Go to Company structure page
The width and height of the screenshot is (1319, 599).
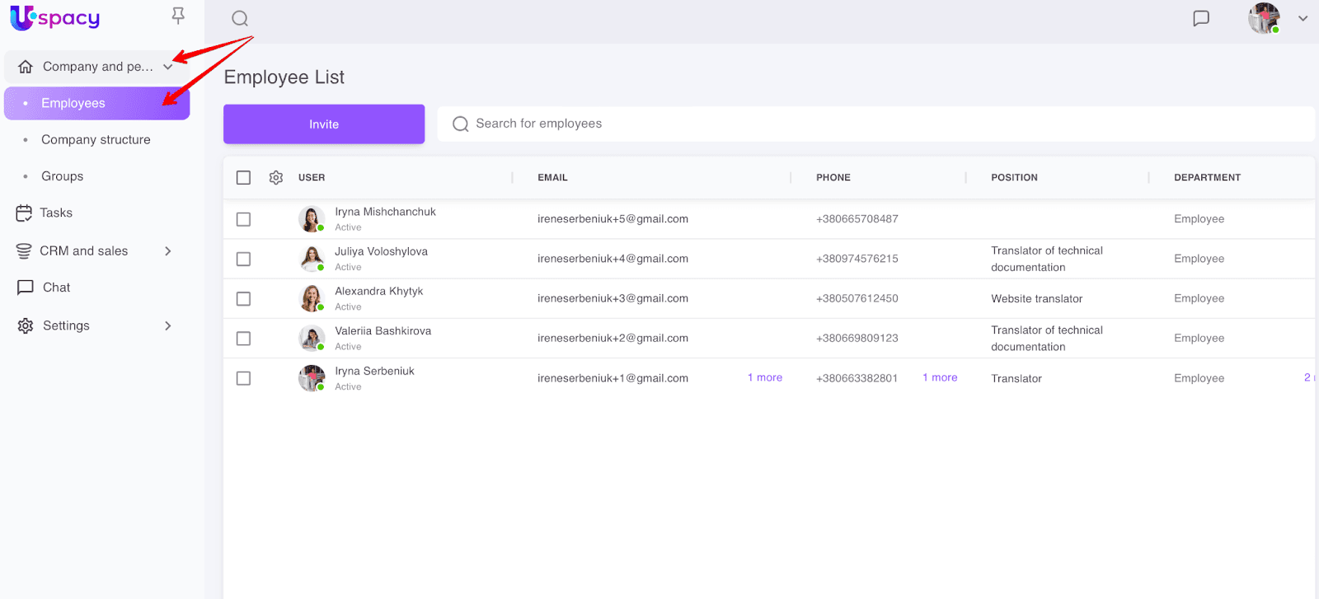(96, 140)
